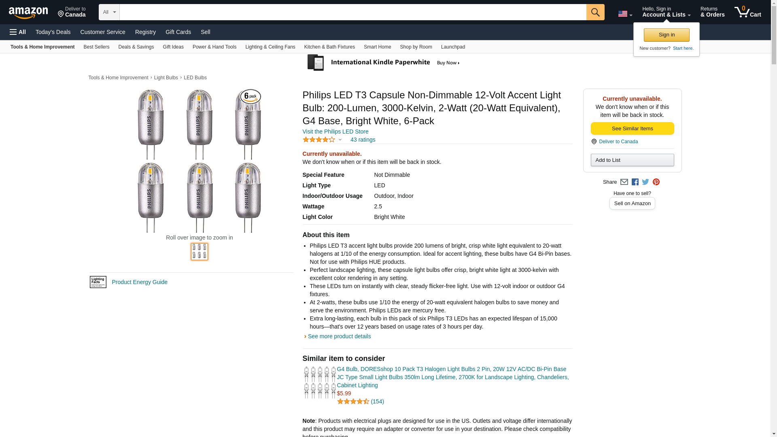This screenshot has width=777, height=437.
Task: Share on Facebook icon
Action: tap(635, 182)
